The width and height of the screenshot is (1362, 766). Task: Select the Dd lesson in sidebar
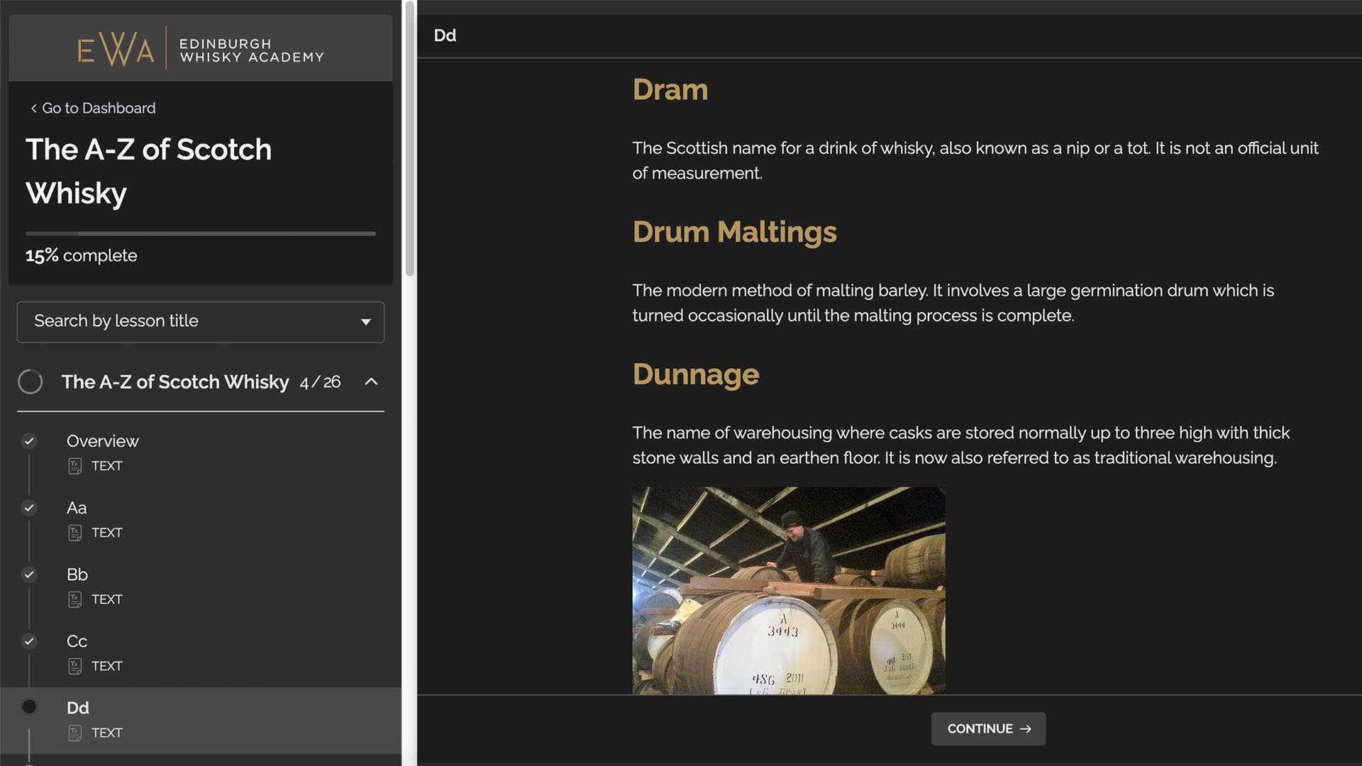point(201,720)
